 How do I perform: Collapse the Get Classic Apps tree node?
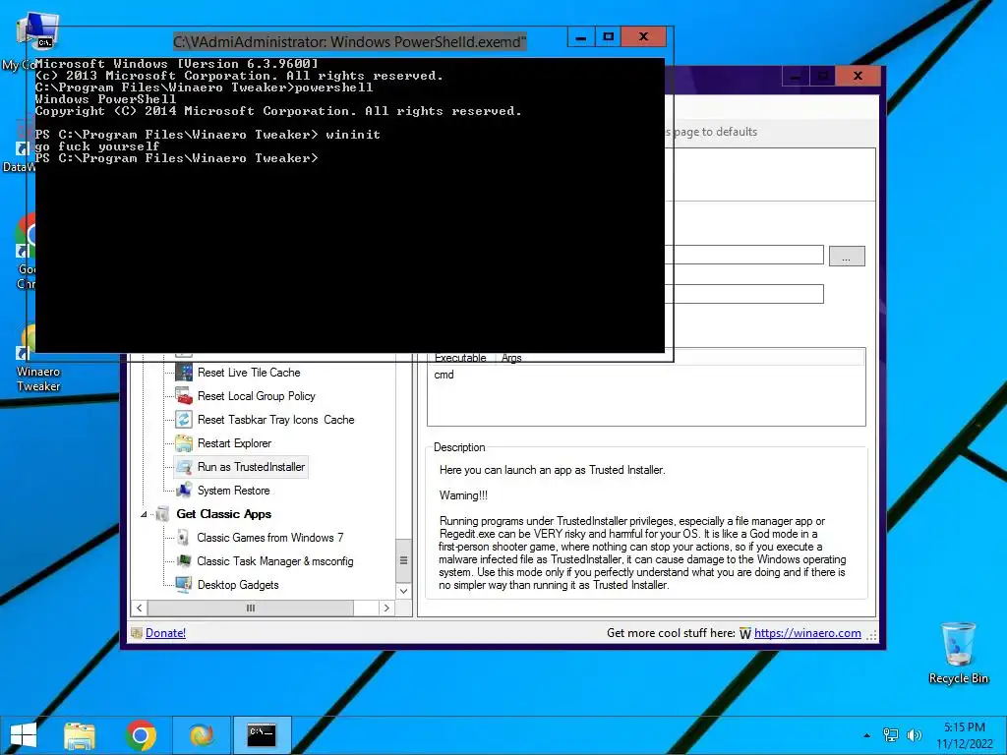point(144,514)
